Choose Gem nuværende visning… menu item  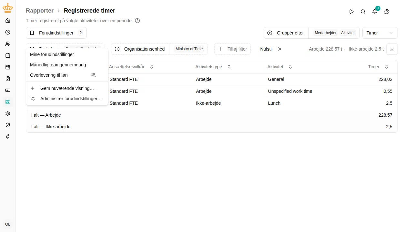point(67,88)
